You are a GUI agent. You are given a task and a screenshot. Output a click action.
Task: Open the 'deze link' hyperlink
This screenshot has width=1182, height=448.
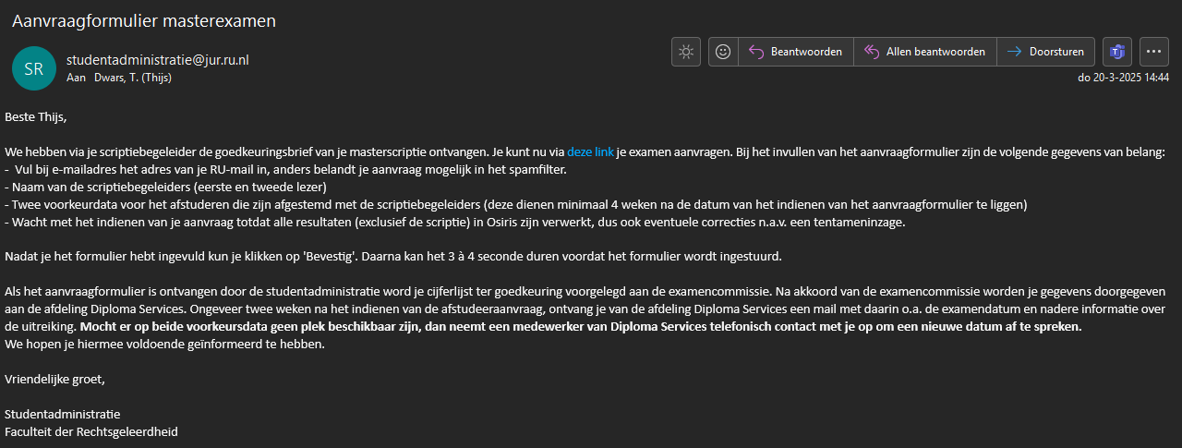(x=590, y=151)
